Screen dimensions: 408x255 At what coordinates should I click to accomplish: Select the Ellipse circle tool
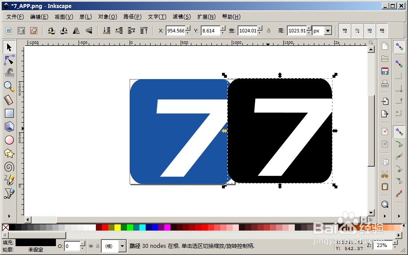click(9, 140)
